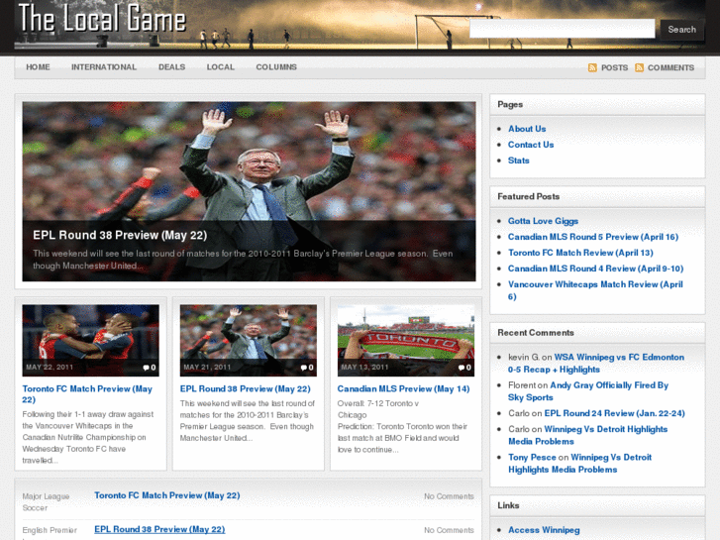Open Toronto FC Match Review (April 13)
The height and width of the screenshot is (540, 720).
point(580,253)
